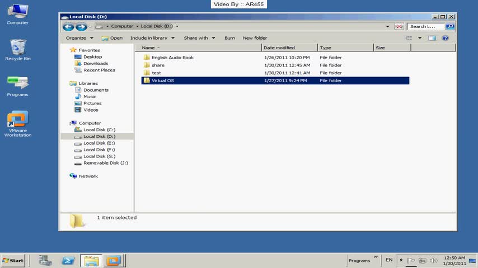Viewport: 478px width, 268px height.
Task: Click the search magnifier icon
Action: (450, 26)
